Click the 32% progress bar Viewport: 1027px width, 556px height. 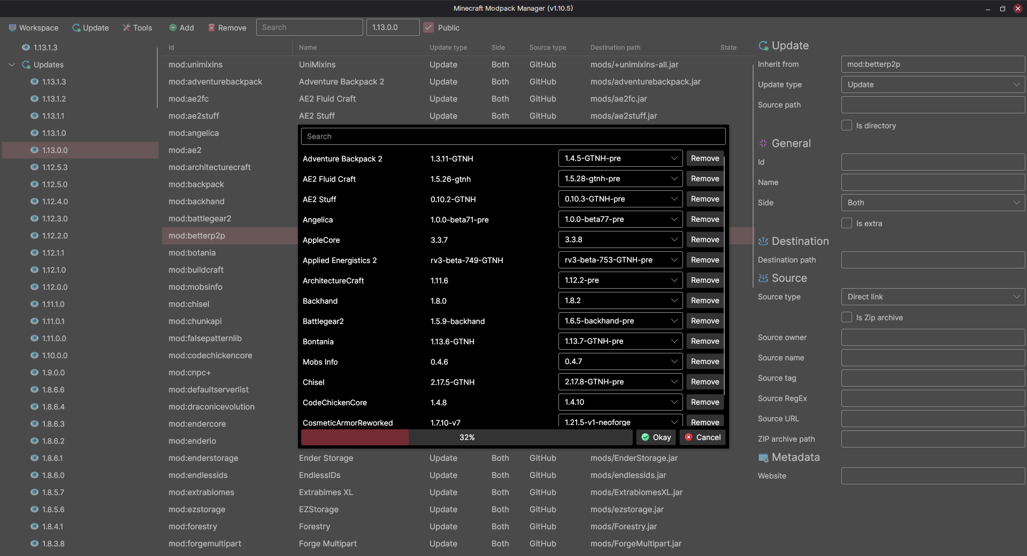(466, 437)
